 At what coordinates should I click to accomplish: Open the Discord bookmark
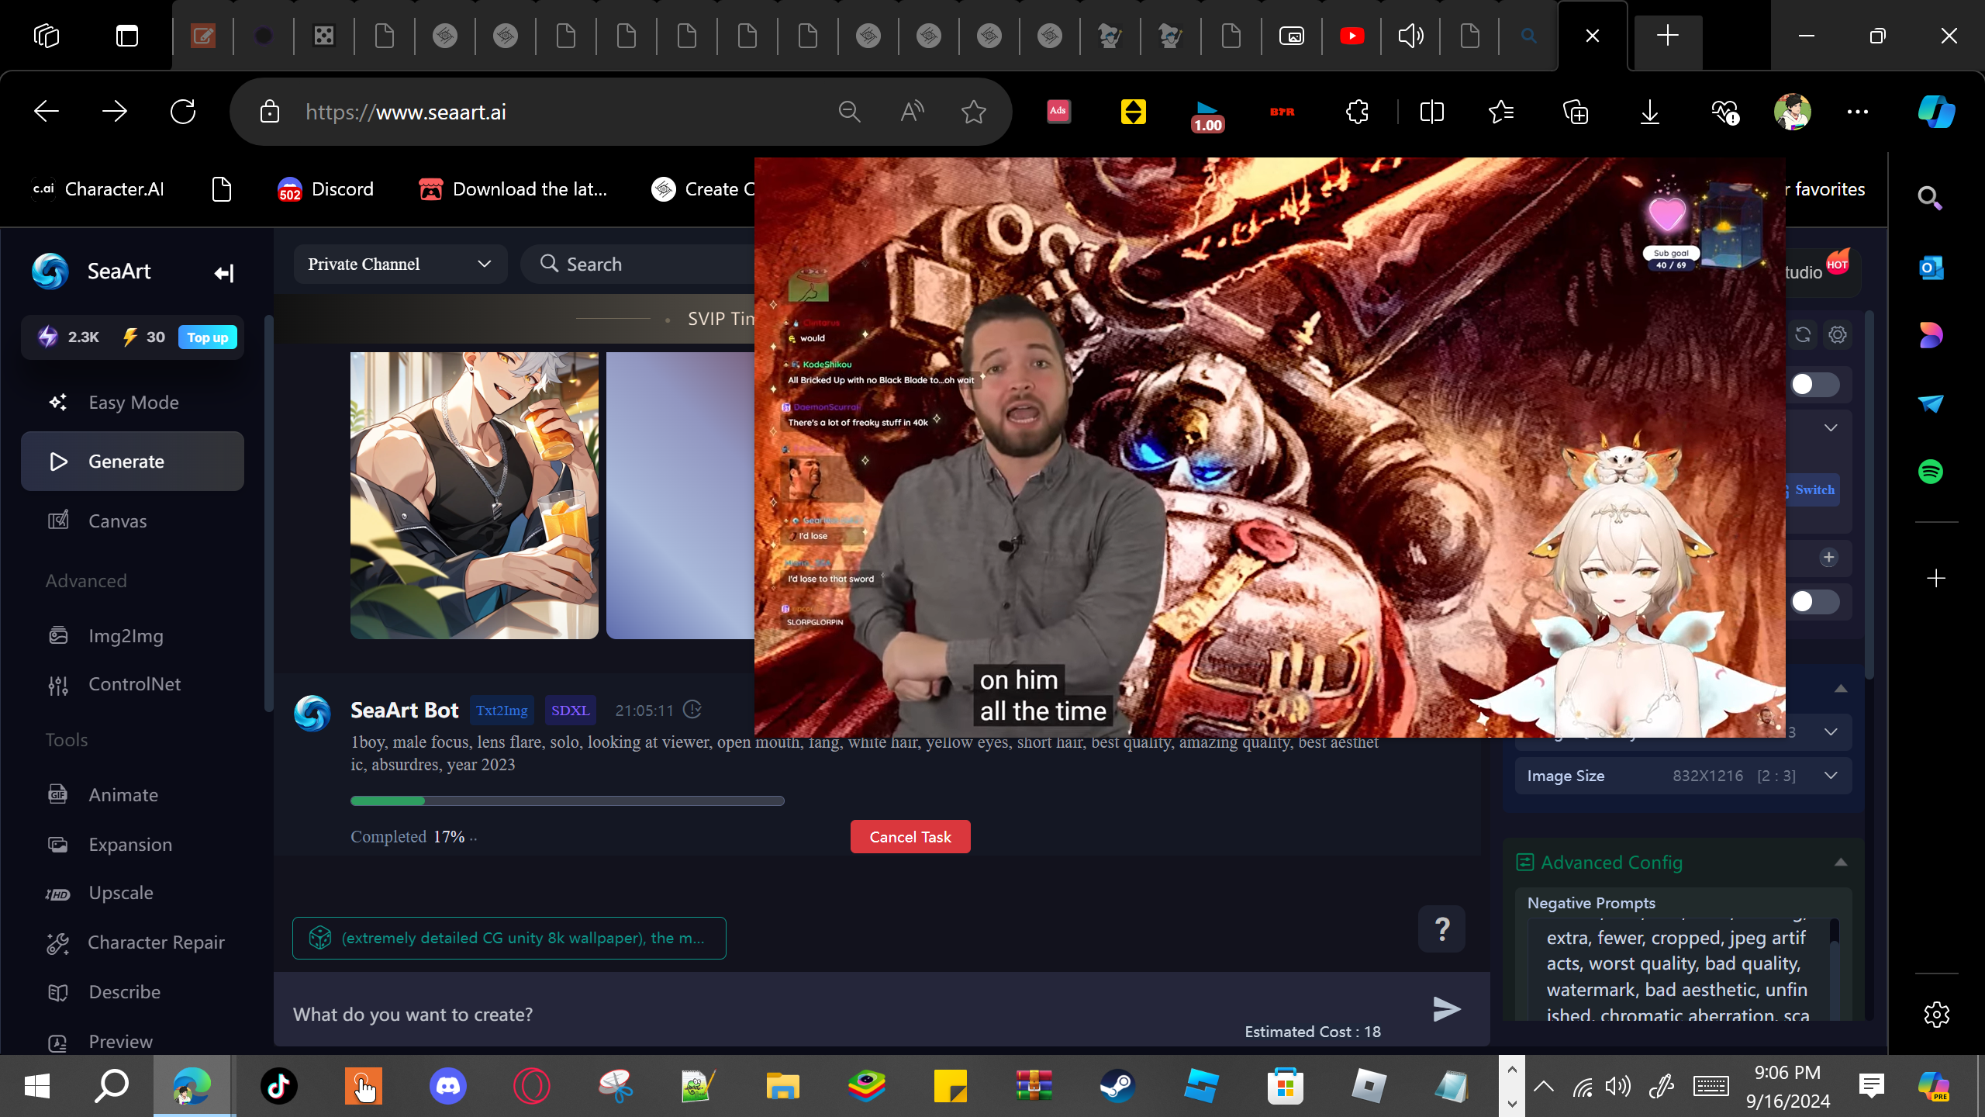point(326,189)
